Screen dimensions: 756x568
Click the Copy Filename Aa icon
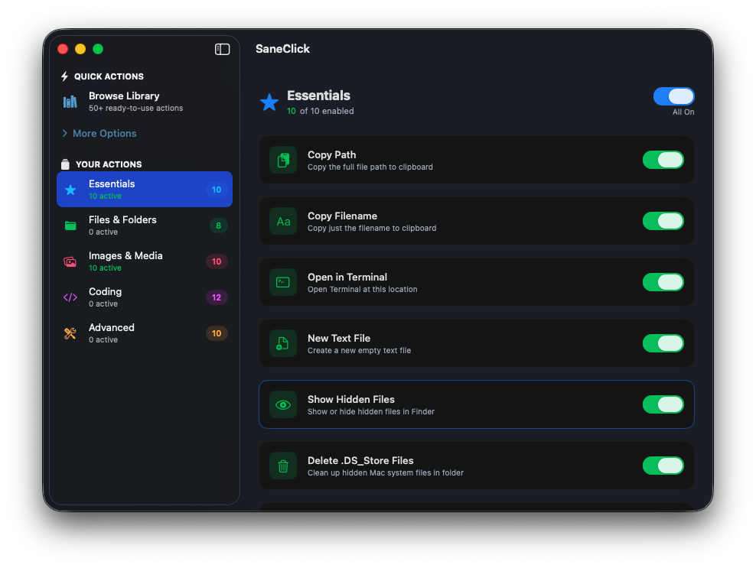283,221
